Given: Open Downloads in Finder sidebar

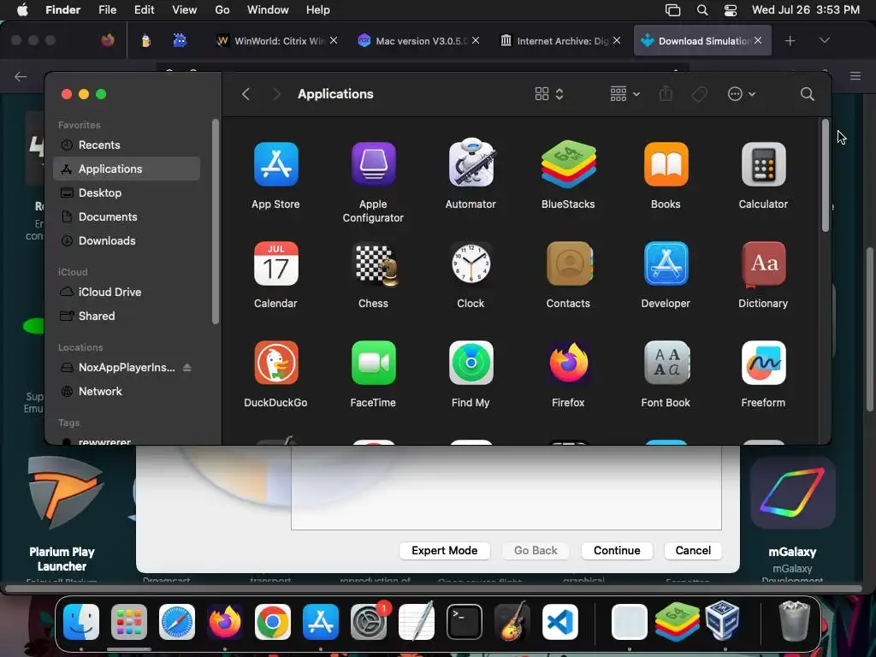Looking at the screenshot, I should [127, 240].
